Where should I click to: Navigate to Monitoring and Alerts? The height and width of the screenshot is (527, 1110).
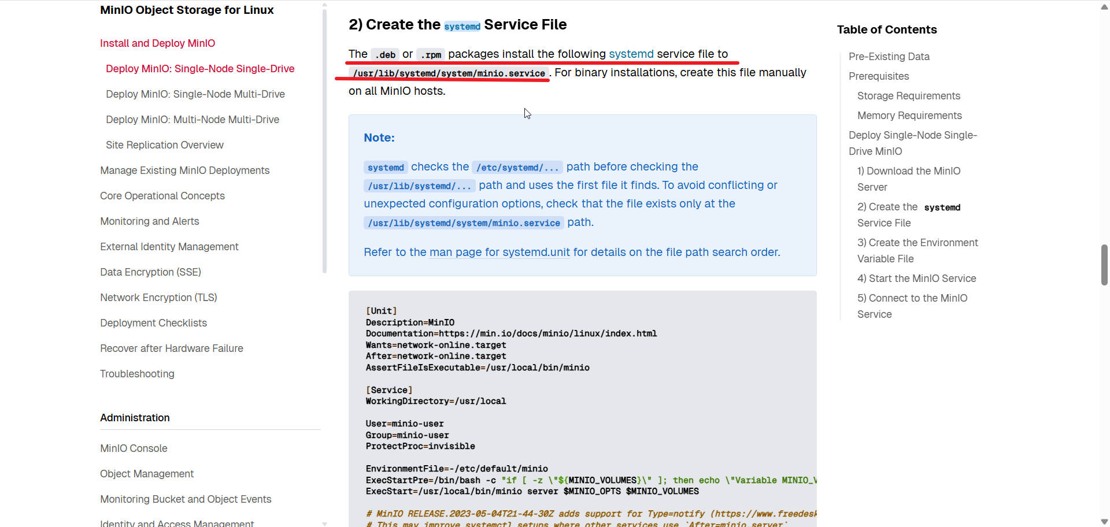150,221
